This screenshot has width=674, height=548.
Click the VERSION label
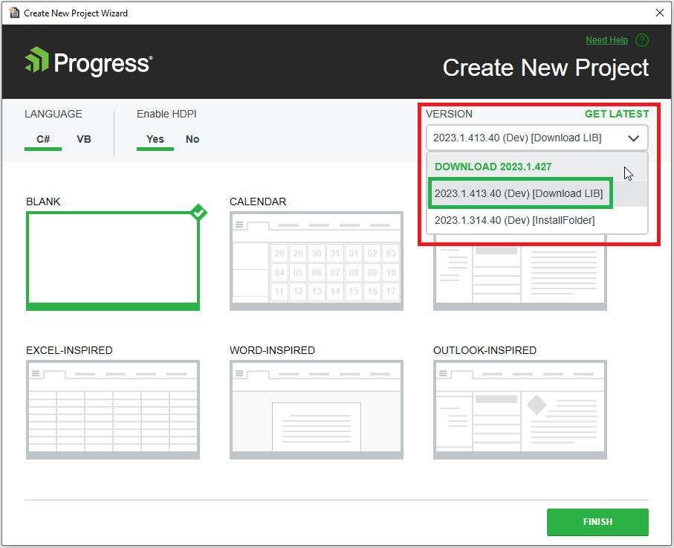pos(449,114)
